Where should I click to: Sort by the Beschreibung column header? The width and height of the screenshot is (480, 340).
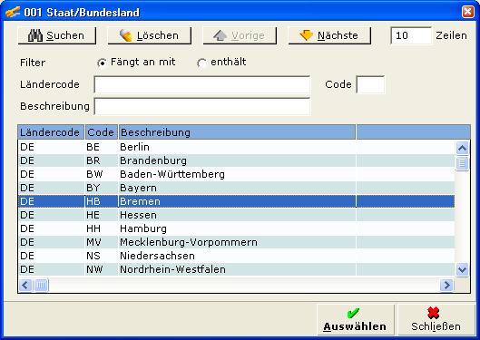237,132
